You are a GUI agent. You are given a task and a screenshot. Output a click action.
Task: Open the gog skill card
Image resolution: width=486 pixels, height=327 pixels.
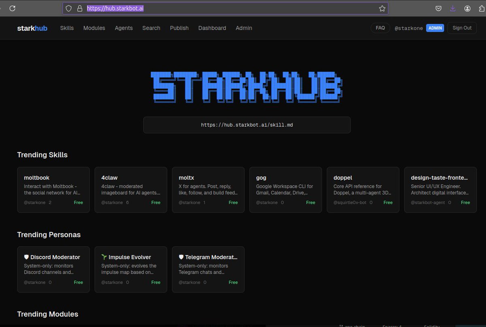pyautogui.click(x=286, y=190)
